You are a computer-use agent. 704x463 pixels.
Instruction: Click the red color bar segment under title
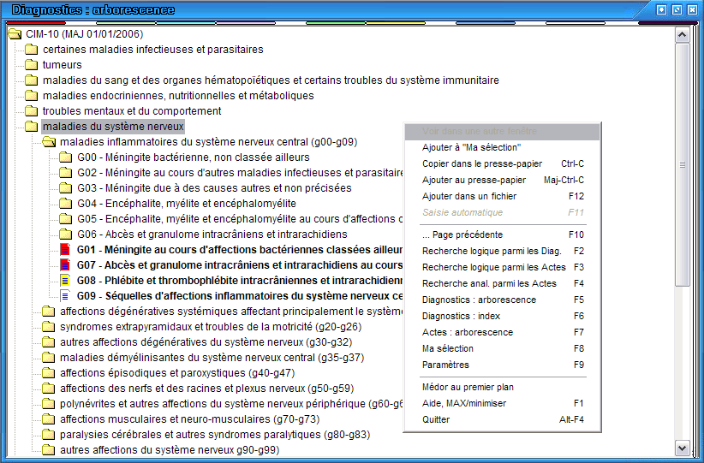coord(36,23)
